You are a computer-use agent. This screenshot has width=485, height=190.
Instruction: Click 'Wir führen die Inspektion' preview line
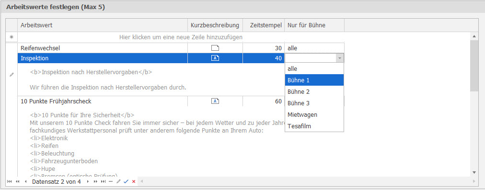pyautogui.click(x=108, y=88)
